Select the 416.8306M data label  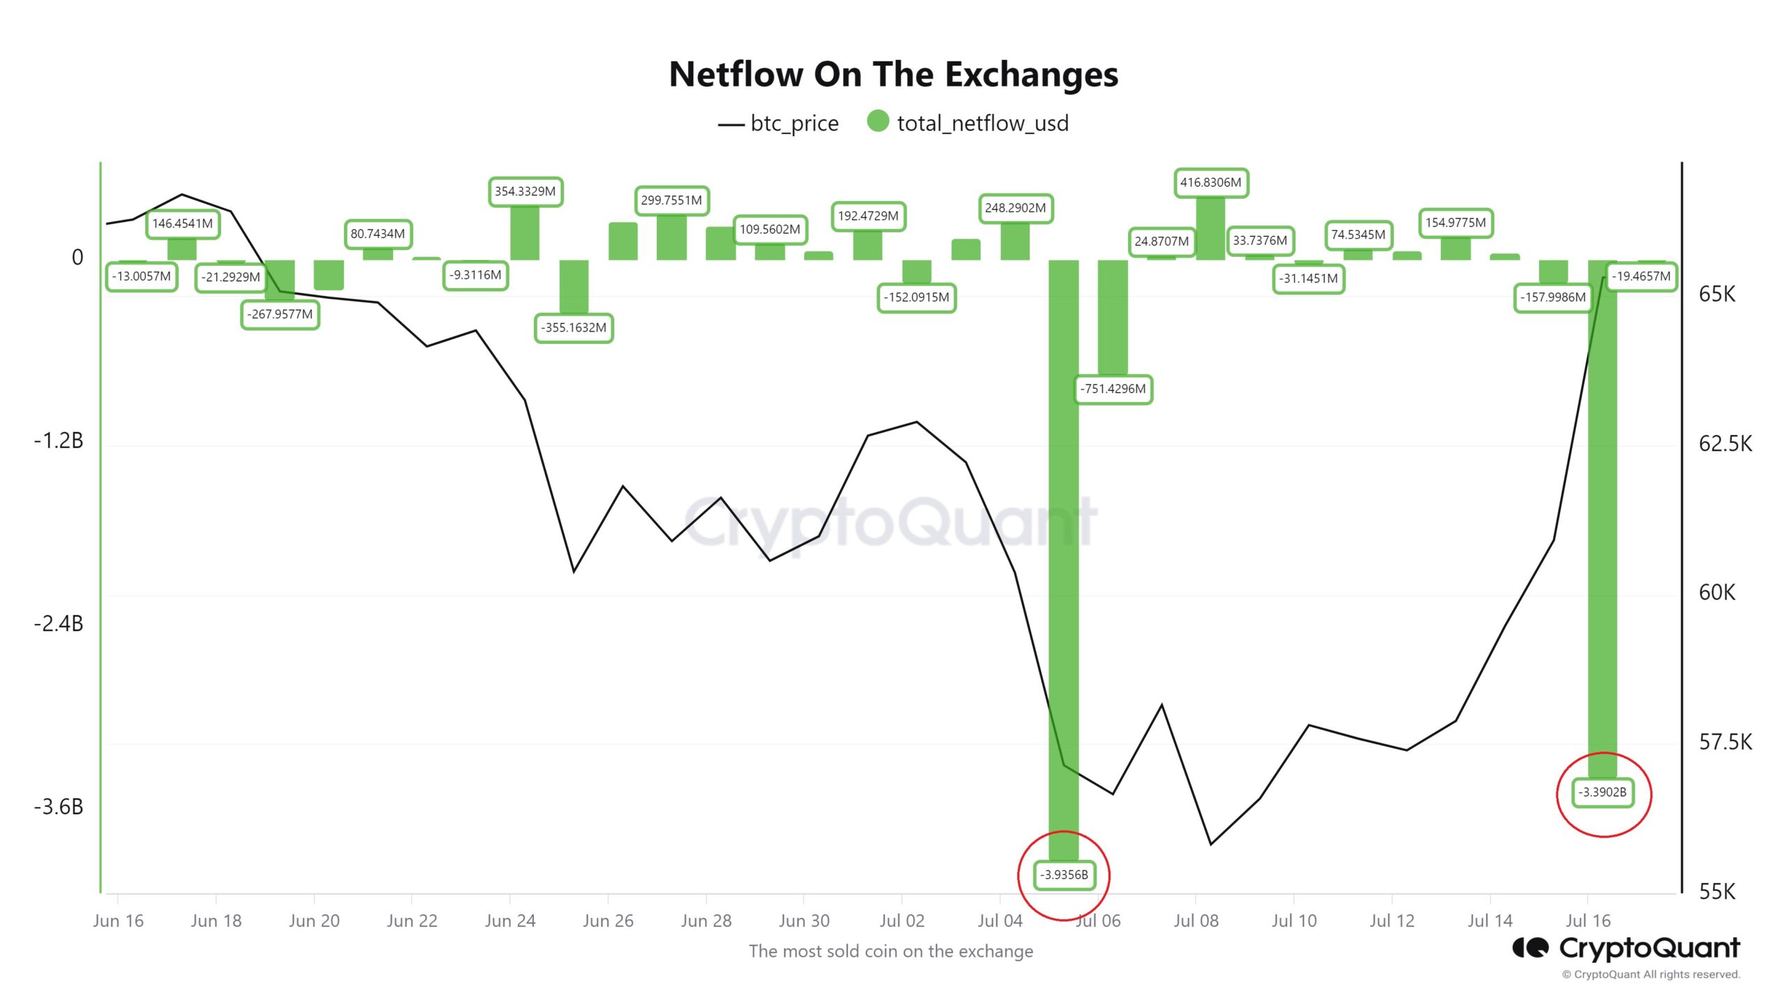[x=1210, y=183]
